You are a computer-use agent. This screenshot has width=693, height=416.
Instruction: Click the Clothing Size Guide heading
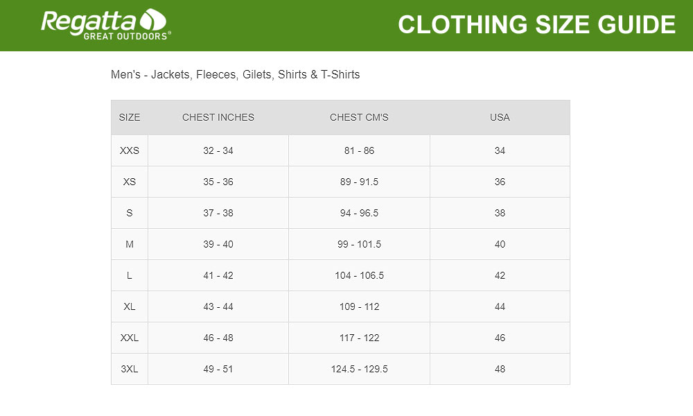point(536,25)
